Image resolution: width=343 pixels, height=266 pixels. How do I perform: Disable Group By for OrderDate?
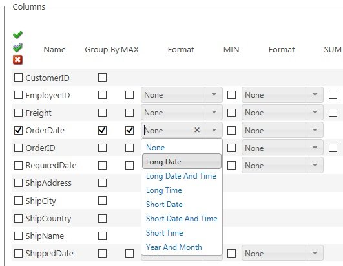tap(102, 130)
